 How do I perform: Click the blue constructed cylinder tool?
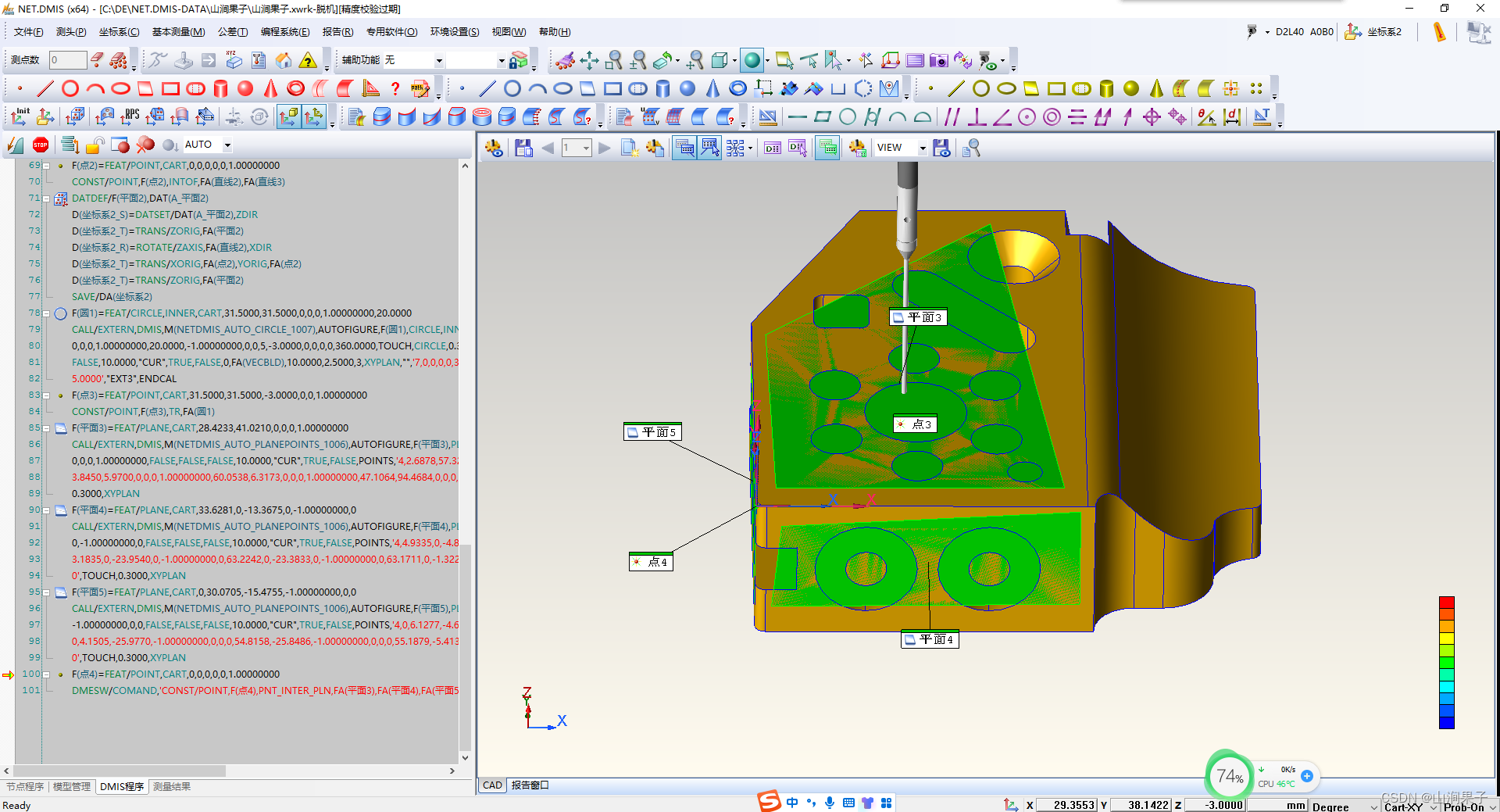662,88
